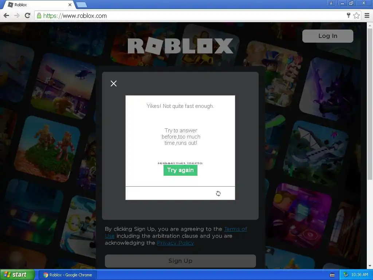Open the Privacy Policy link
This screenshot has width=373, height=280.
[175, 243]
